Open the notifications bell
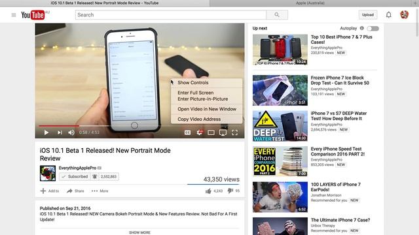 [388, 14]
